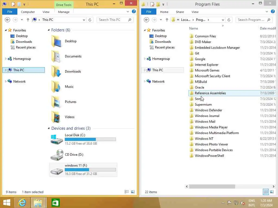
Task: Open Pictures folder icon in This PC
Action: 56,102
